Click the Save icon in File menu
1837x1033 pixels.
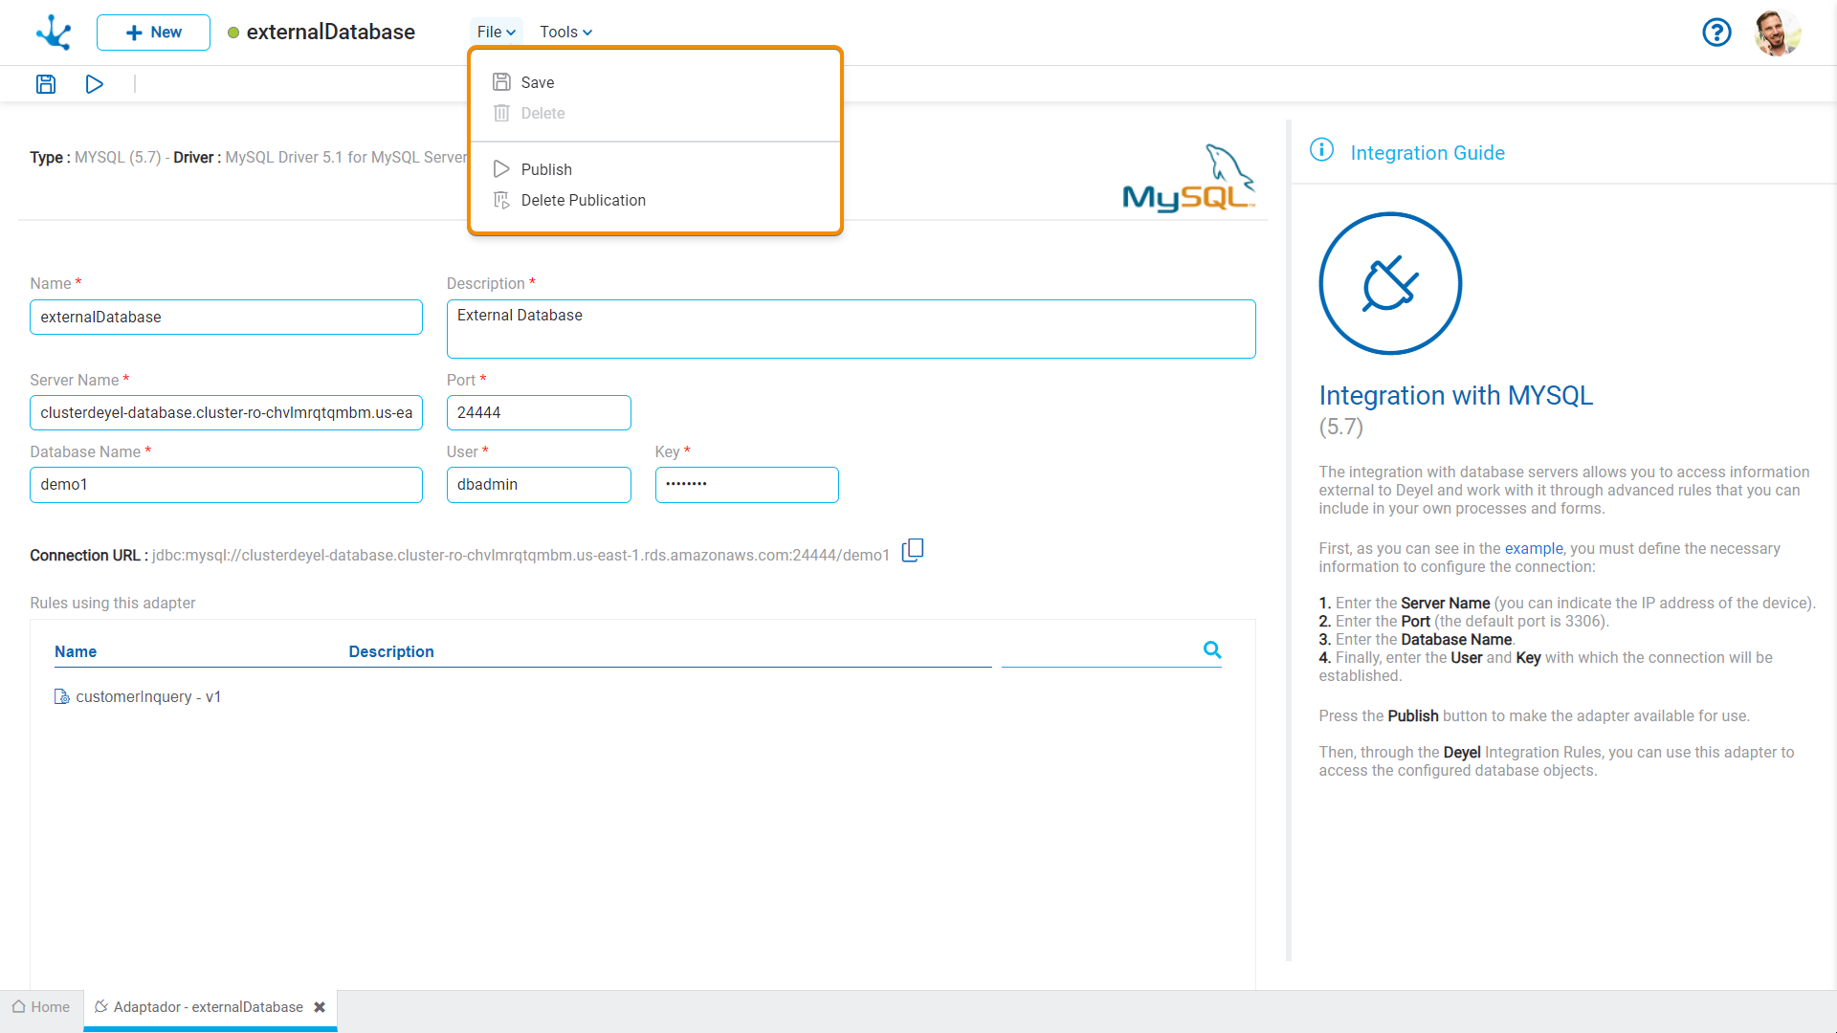[501, 82]
